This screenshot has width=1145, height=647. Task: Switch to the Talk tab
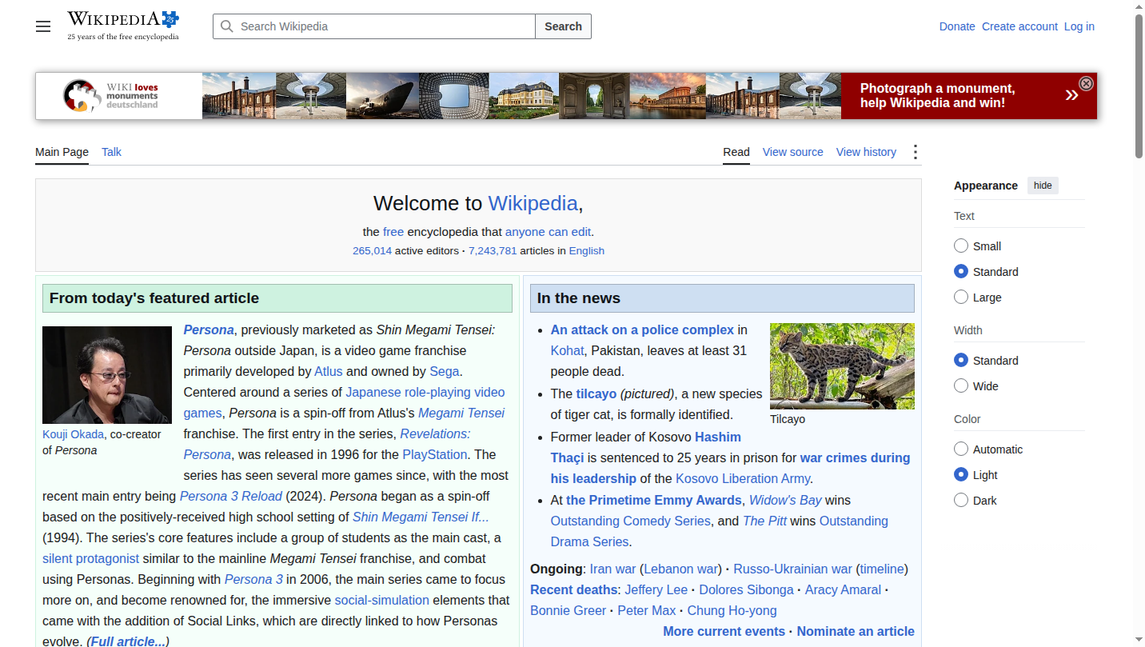(x=111, y=152)
